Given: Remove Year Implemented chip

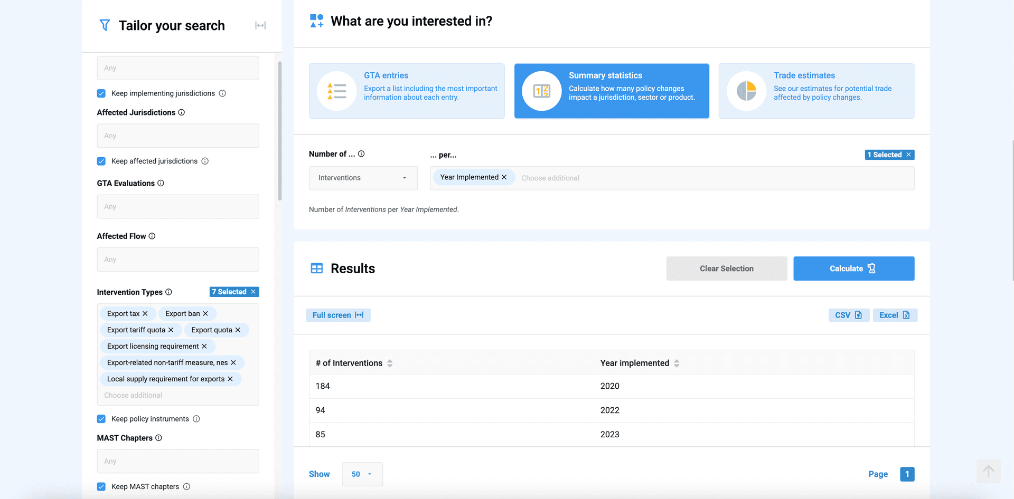Looking at the screenshot, I should pyautogui.click(x=504, y=177).
